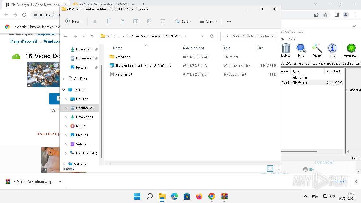361x203 pixels.
Task: Click the WinRAR Wizard toolbar icon
Action: click(x=317, y=50)
